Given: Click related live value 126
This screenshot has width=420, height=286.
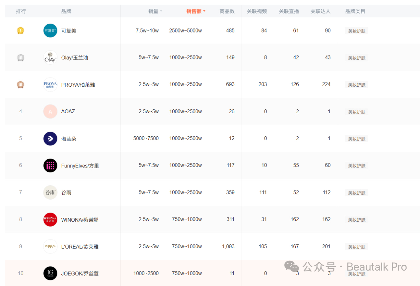Looking at the screenshot, I should click(x=295, y=84).
